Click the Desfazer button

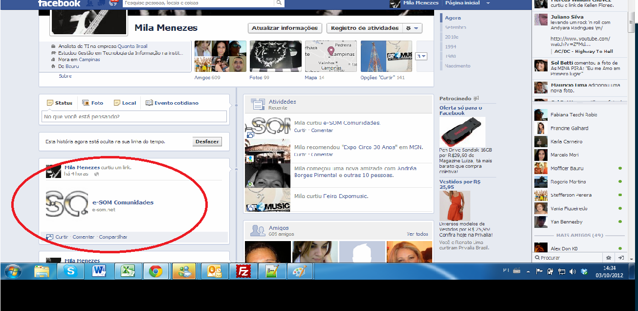click(207, 142)
